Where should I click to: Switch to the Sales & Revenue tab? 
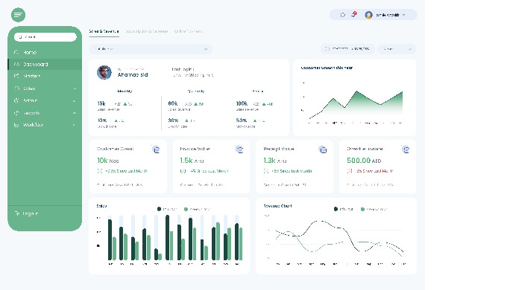click(x=104, y=31)
